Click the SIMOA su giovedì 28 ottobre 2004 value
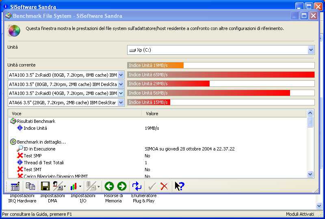The width and height of the screenshot is (325, 219). tap(190, 149)
